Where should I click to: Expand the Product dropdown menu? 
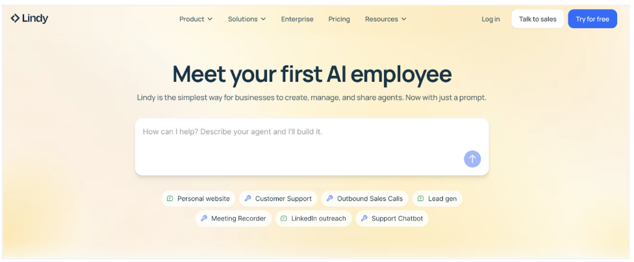pos(196,19)
